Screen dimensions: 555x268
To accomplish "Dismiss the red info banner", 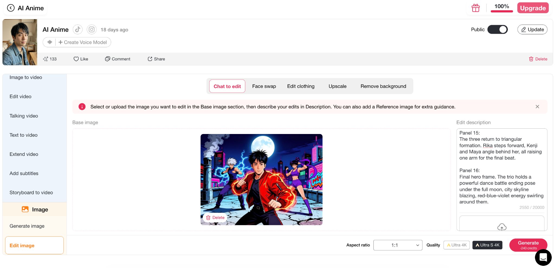I will 537,107.
